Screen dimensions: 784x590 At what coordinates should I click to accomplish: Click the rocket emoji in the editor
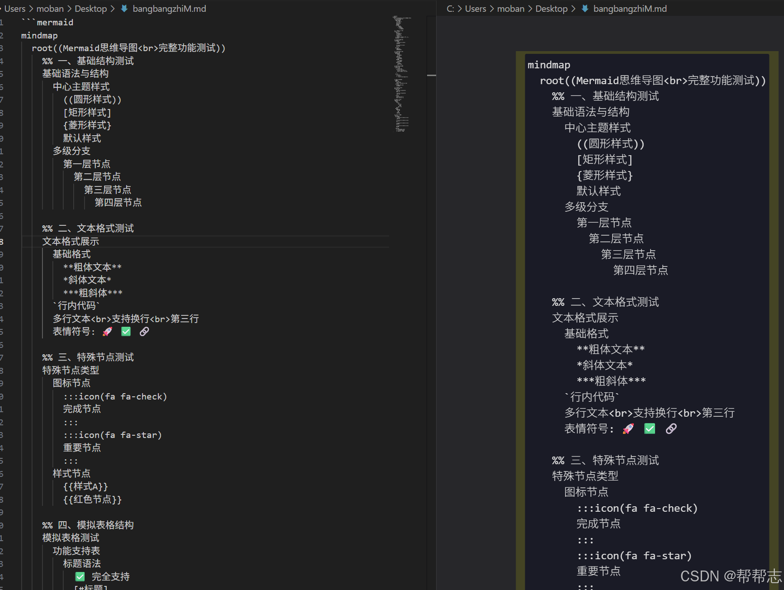pyautogui.click(x=107, y=332)
